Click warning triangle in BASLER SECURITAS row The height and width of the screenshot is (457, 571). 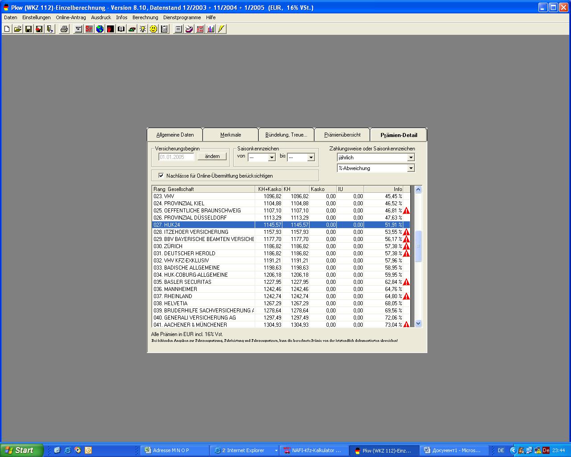[406, 282]
